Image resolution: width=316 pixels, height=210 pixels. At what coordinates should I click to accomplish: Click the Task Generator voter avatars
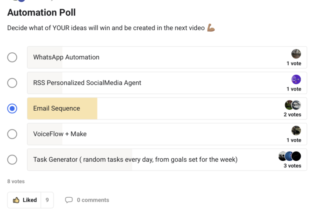pyautogui.click(x=290, y=156)
